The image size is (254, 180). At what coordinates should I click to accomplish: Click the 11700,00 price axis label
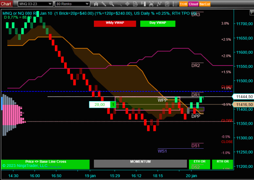click(x=244, y=24)
